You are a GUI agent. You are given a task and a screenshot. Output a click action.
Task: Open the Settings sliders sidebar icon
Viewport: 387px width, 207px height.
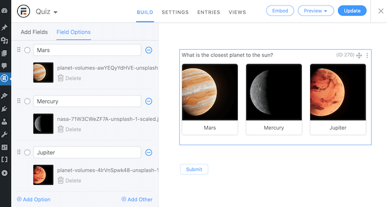tap(4, 147)
